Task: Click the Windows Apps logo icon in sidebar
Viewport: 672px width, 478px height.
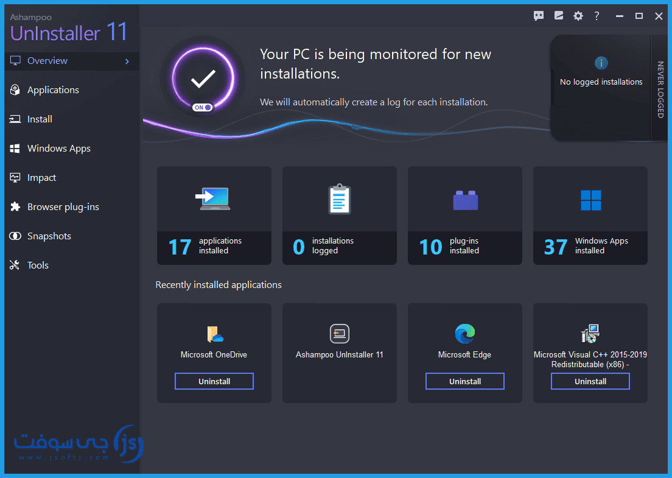Action: [15, 149]
